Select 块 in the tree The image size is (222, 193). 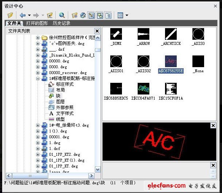[58, 96]
